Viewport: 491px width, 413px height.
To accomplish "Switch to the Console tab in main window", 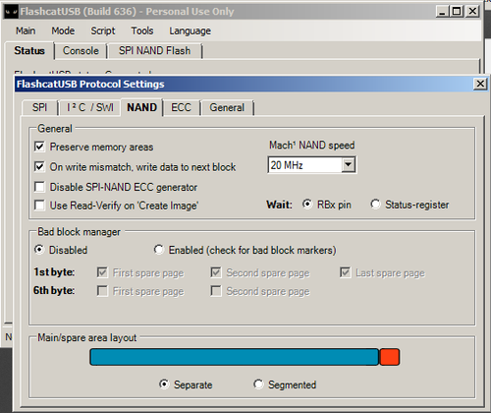I will click(81, 51).
